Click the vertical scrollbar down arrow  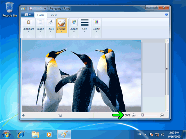click(167, 110)
